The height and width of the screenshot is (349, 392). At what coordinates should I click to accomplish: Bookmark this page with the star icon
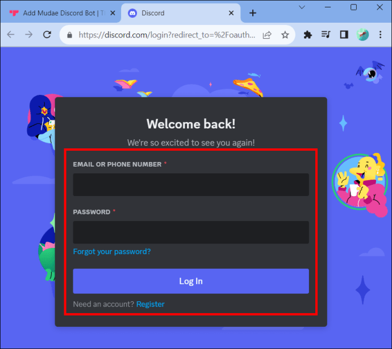tap(285, 35)
